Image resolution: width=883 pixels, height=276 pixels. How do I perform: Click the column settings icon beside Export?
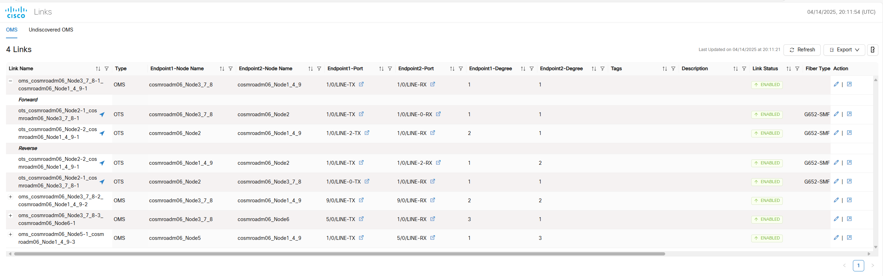click(x=873, y=50)
